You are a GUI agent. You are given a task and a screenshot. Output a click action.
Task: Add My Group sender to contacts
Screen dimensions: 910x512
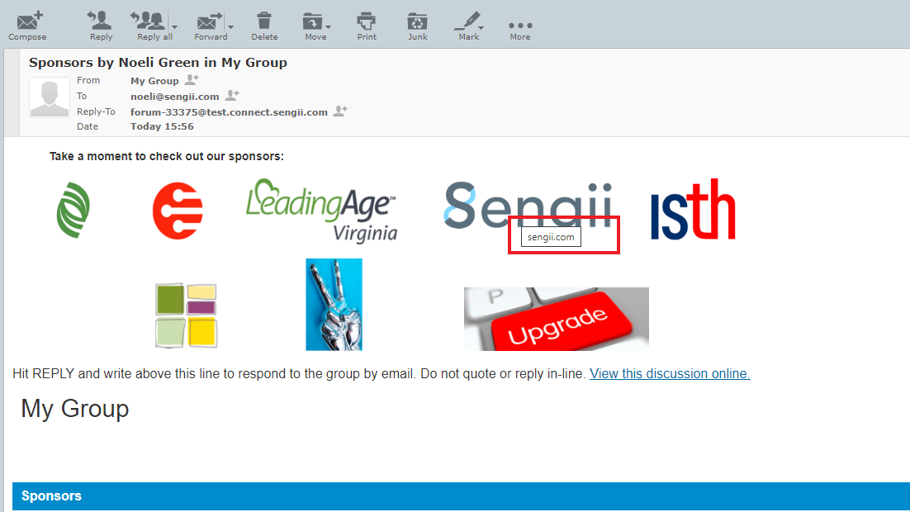click(x=192, y=80)
